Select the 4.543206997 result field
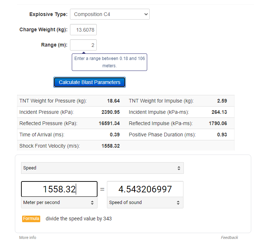 click(145, 189)
